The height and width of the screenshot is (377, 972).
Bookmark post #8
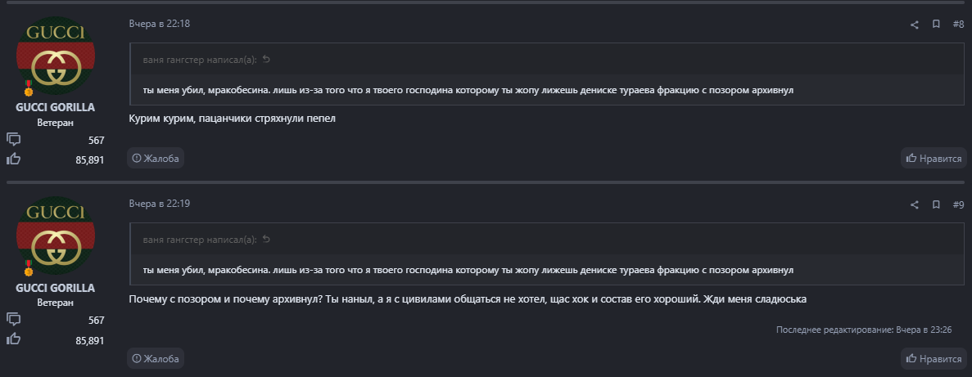coord(936,25)
